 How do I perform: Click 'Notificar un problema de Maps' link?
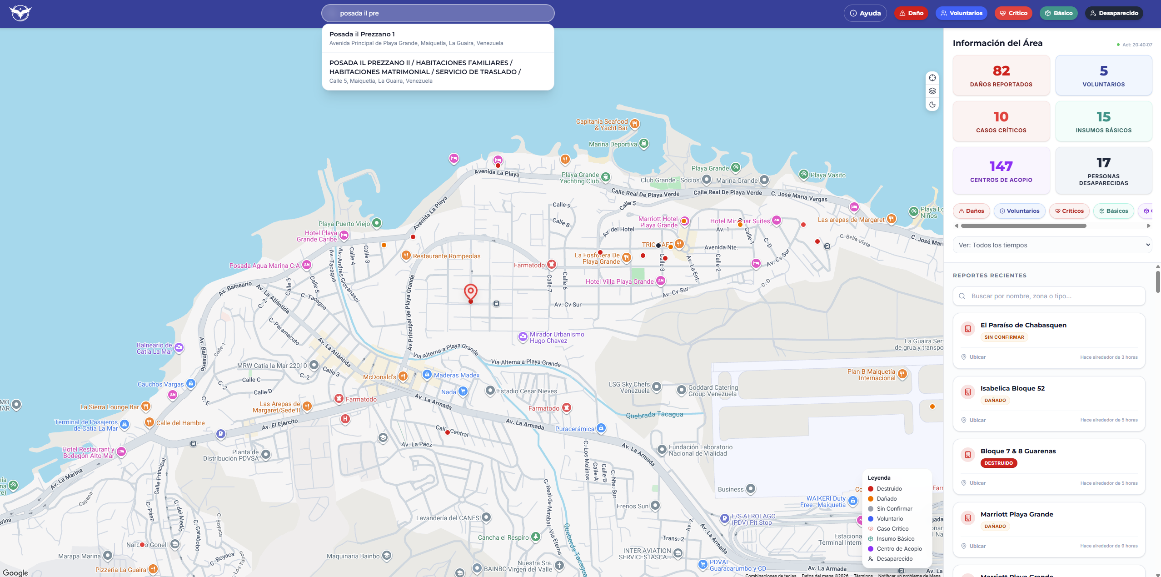(x=909, y=575)
